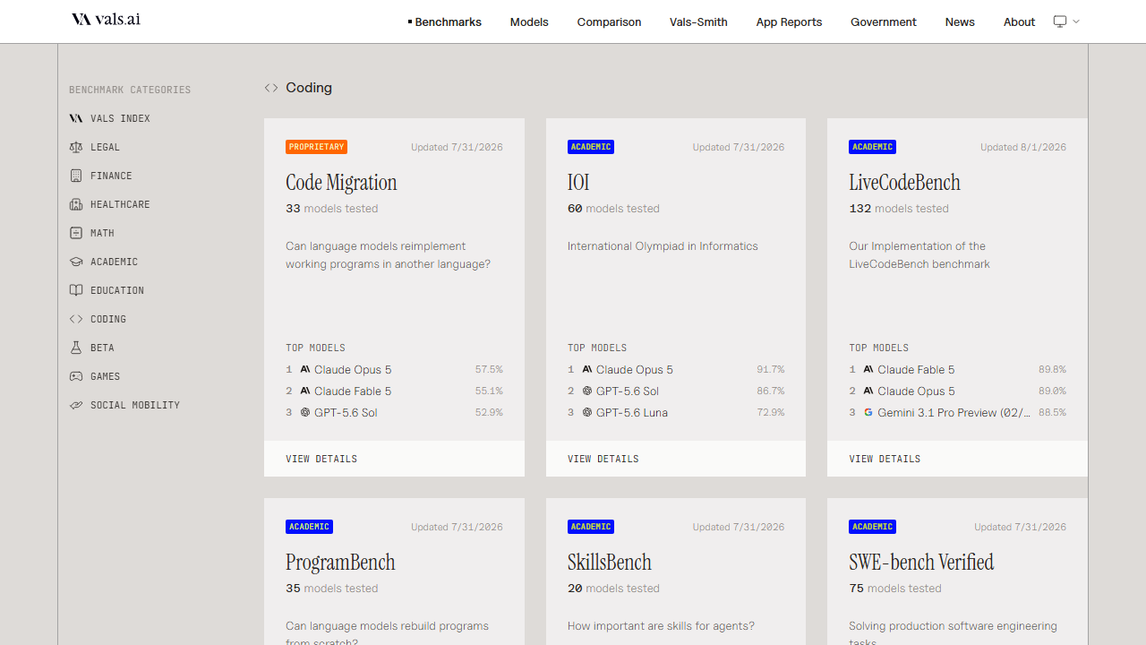The width and height of the screenshot is (1146, 645).
Task: Click OpenAI icon beside GPT-5.6 Luna in IOI
Action: point(587,412)
